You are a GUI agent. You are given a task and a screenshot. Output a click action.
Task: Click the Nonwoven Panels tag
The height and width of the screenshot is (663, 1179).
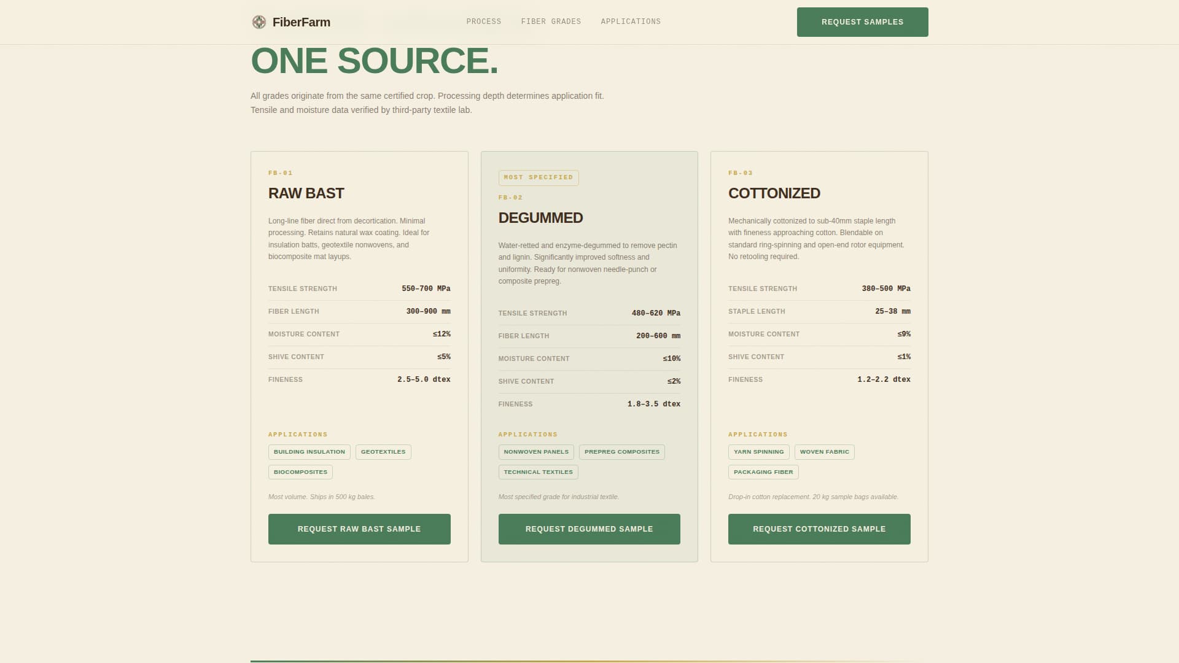point(535,452)
